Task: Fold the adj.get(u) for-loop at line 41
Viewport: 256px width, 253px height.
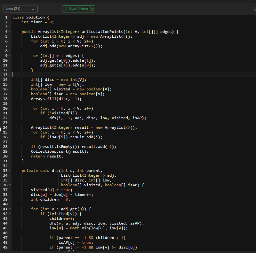Action: point(10,209)
